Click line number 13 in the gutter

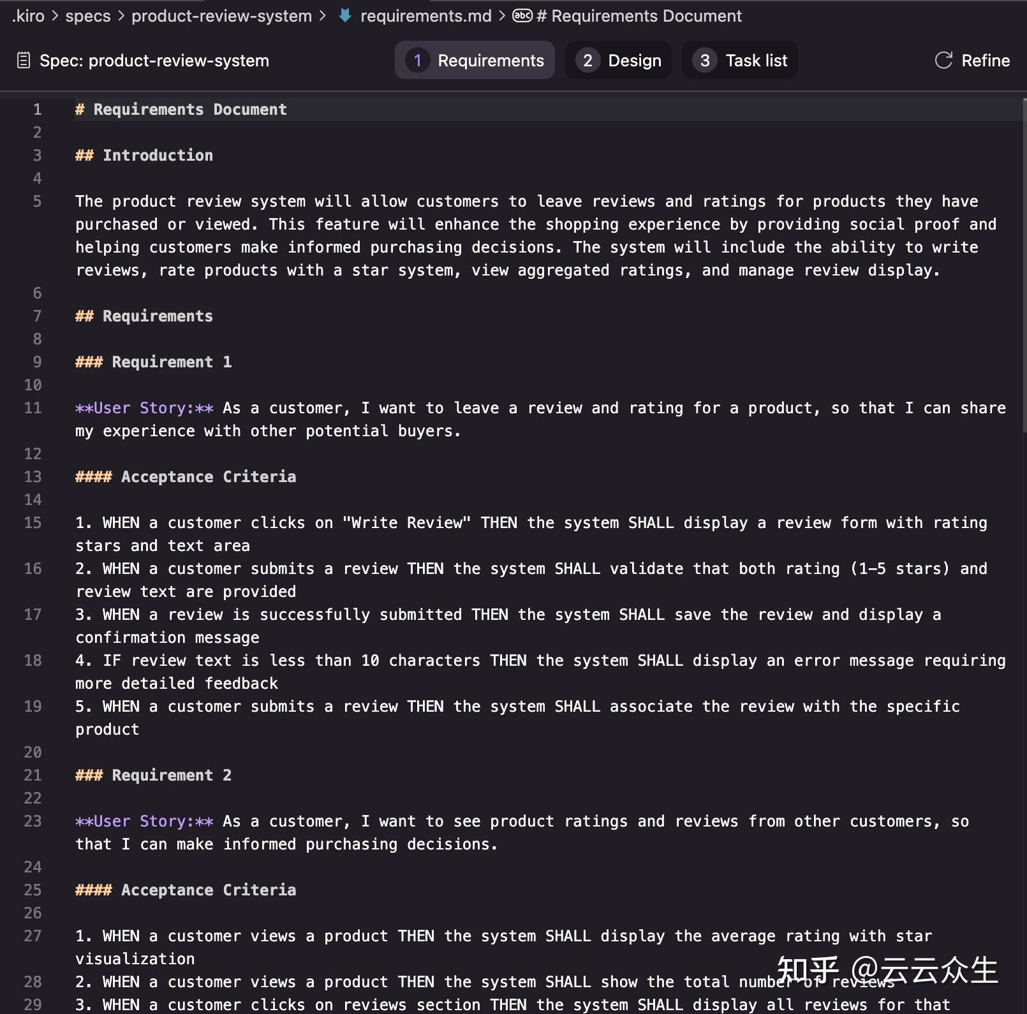point(33,477)
